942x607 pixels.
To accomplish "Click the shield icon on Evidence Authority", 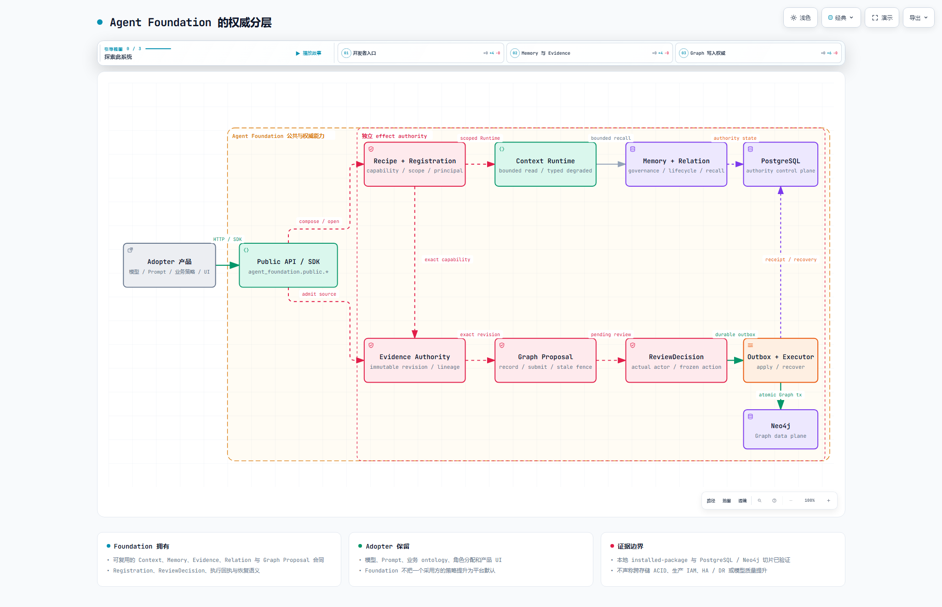I will 371,345.
